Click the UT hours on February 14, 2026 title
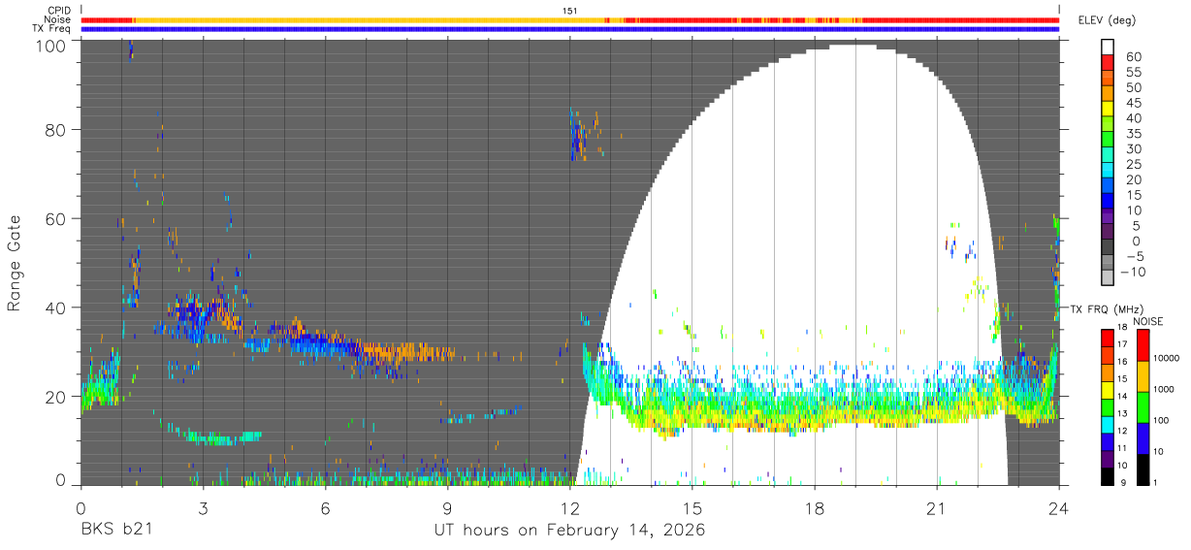The height and width of the screenshot is (550, 1191). click(569, 531)
